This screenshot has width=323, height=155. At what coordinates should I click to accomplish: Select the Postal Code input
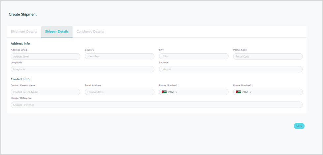click(268, 57)
